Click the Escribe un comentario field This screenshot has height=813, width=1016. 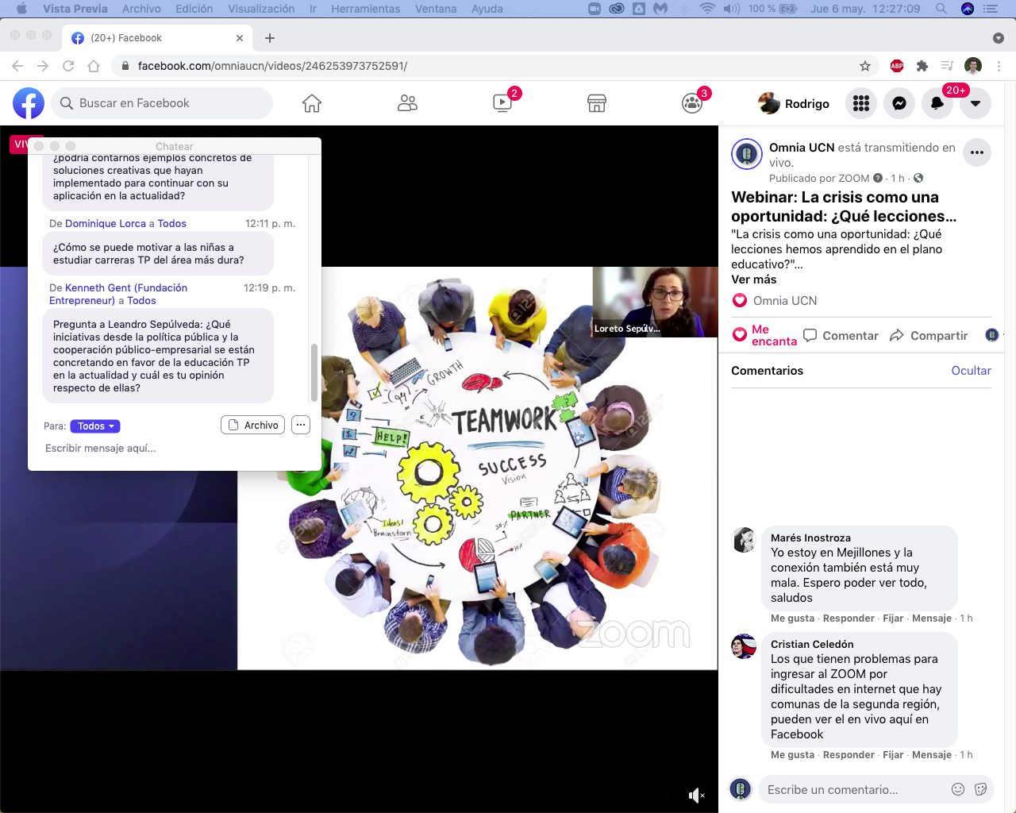pos(853,790)
